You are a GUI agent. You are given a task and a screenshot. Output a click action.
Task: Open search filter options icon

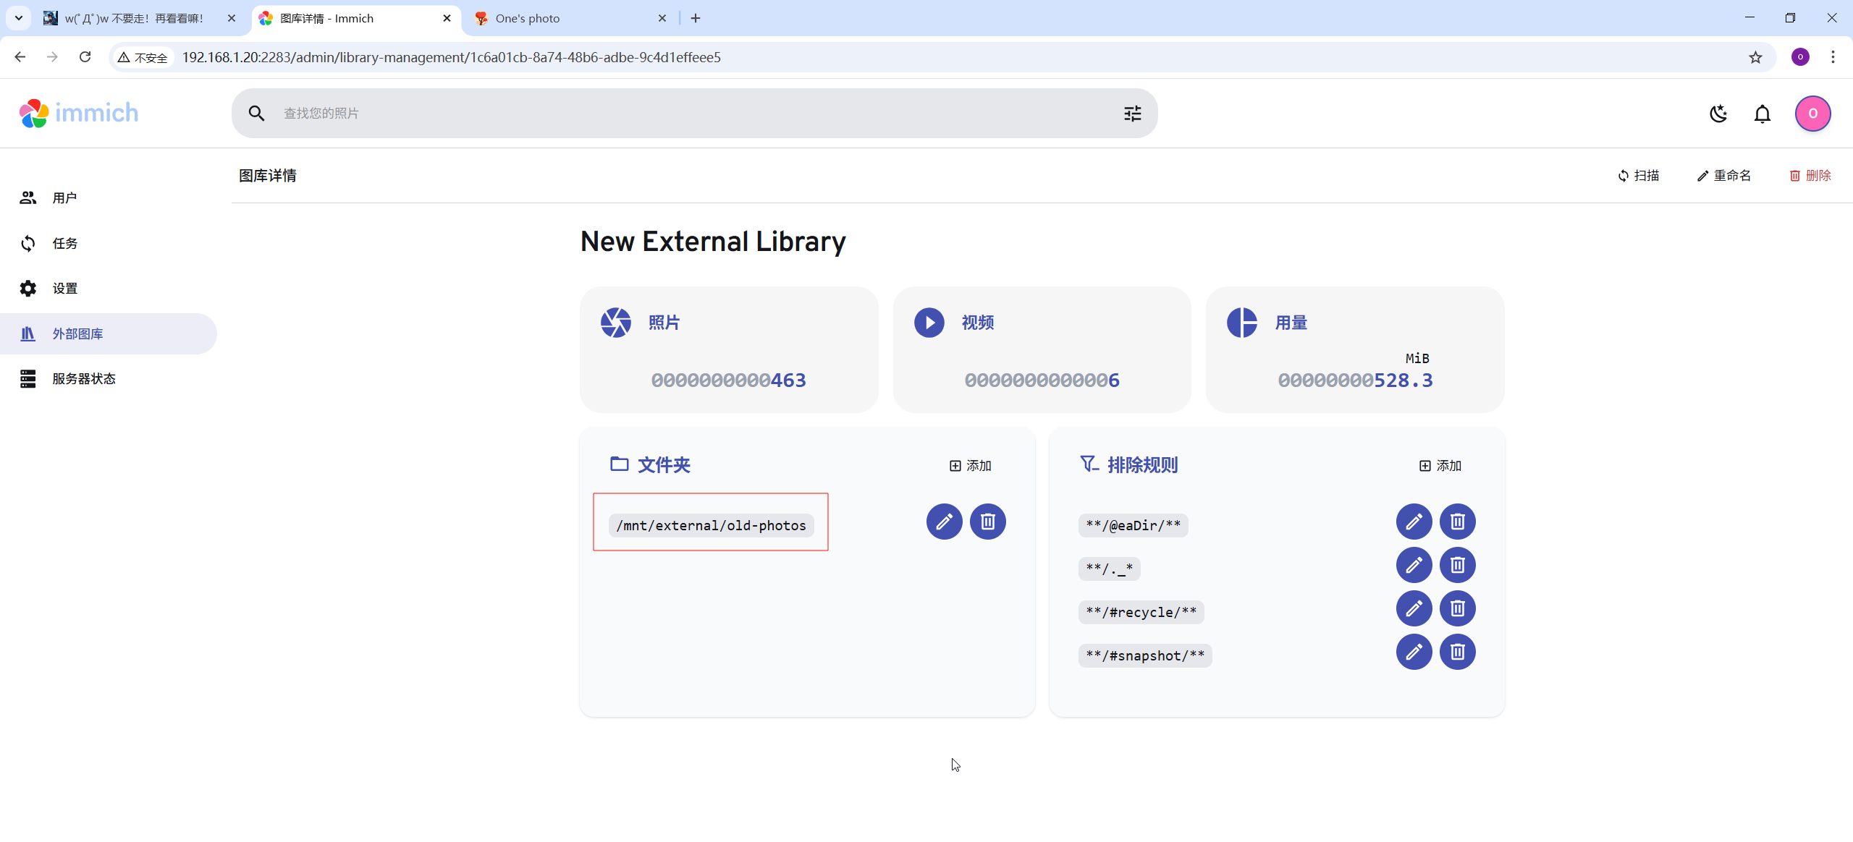[1132, 114]
